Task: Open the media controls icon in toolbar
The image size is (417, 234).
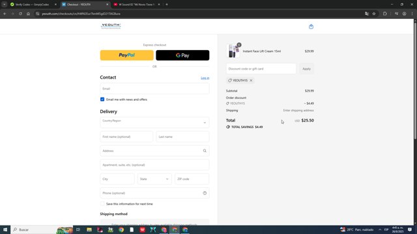Action: [396, 14]
